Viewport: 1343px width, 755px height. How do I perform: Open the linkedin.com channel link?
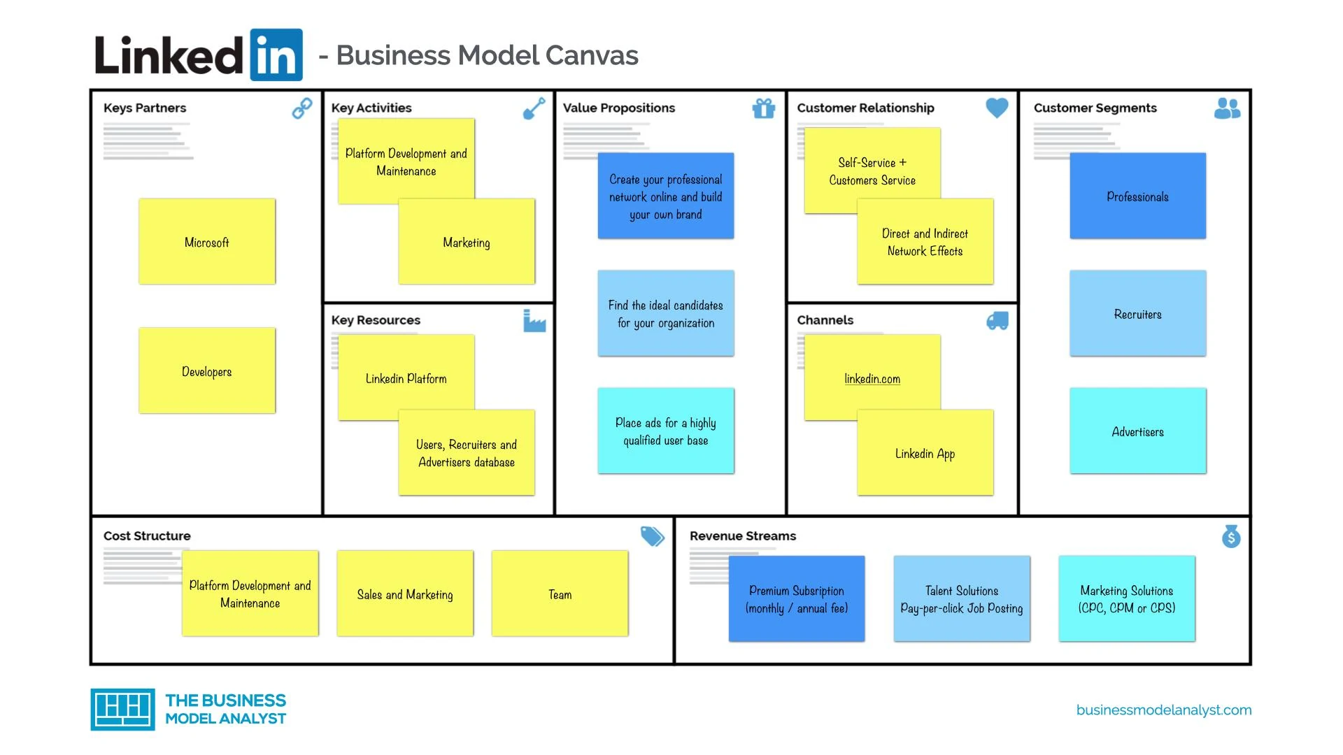click(872, 379)
